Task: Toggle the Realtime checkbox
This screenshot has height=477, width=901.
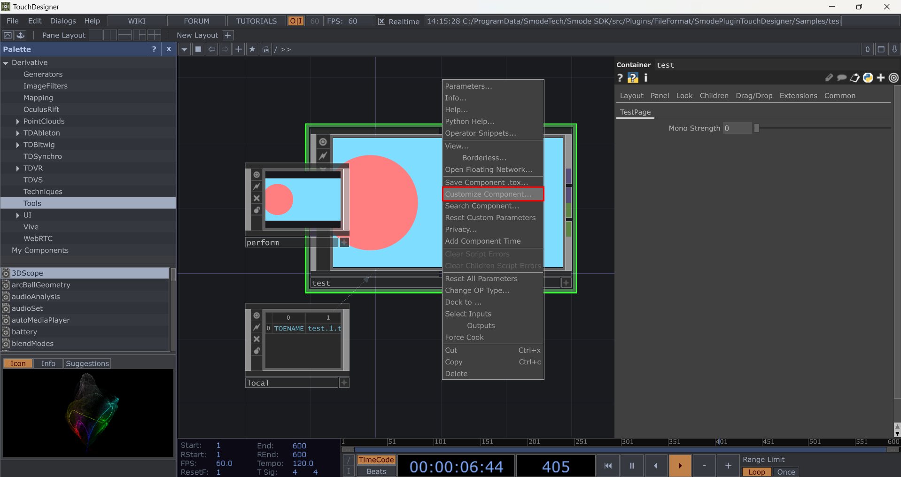Action: tap(382, 22)
